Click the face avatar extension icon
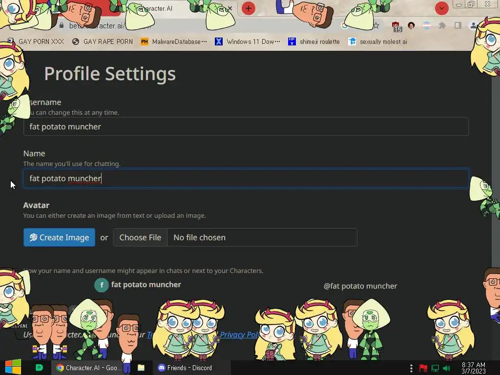 point(411,25)
